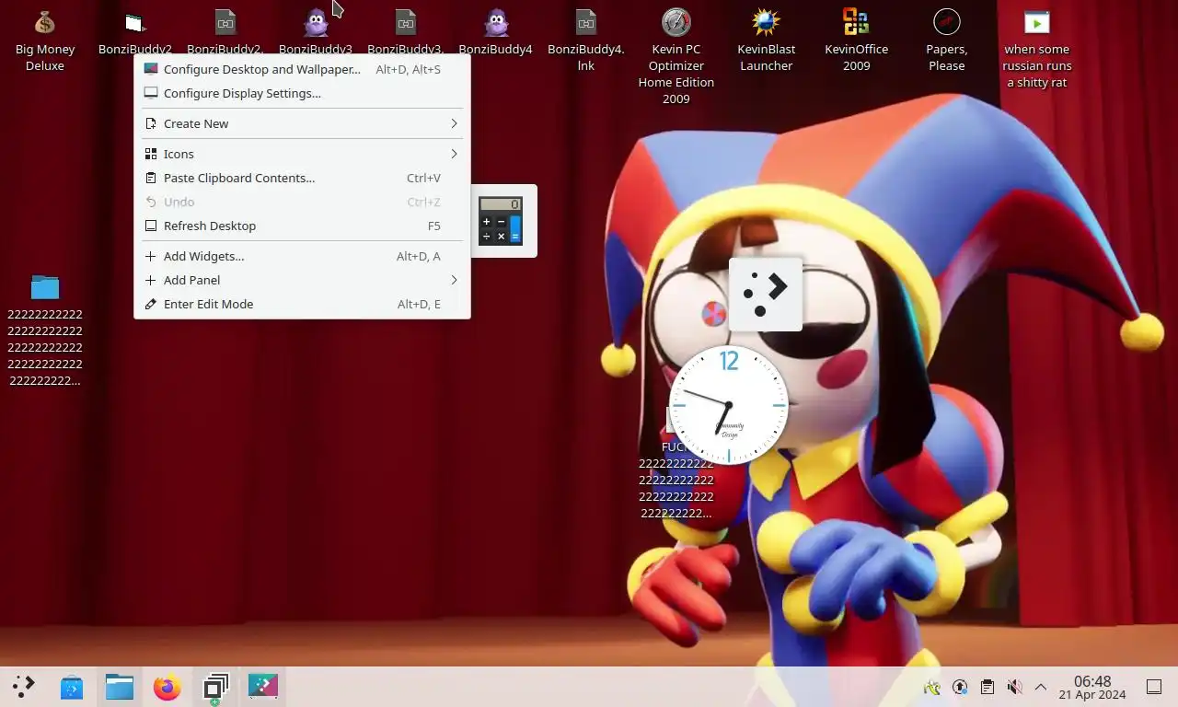Show hidden system tray icons arrow
1178x707 pixels.
[x=1041, y=687]
